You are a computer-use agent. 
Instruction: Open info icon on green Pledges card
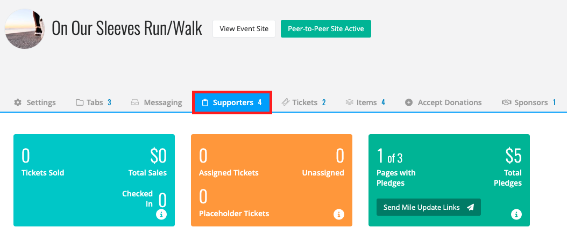(x=516, y=214)
